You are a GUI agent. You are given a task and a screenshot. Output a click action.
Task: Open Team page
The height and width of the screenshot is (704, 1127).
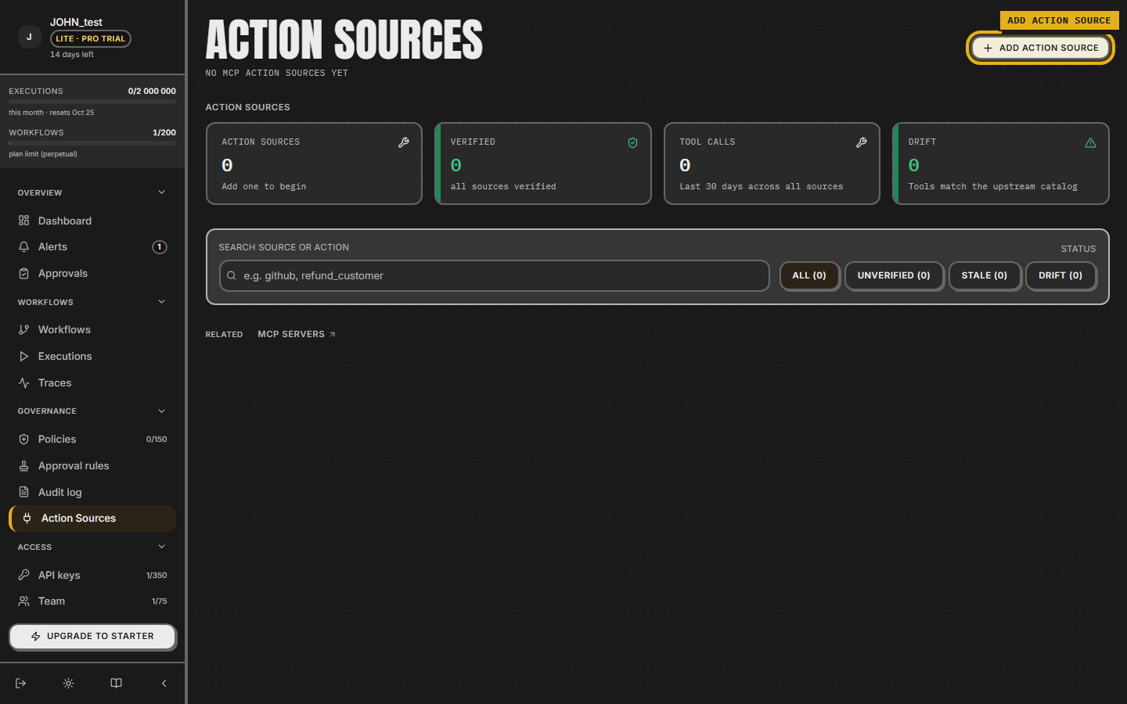(92, 602)
